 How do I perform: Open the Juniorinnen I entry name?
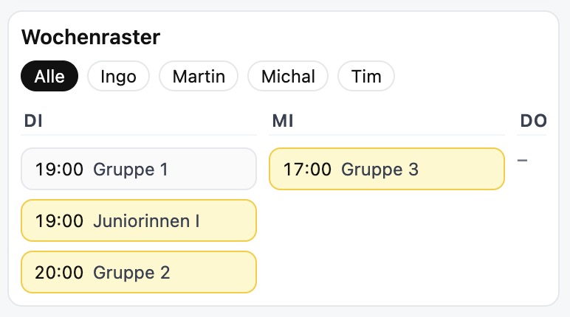[x=146, y=220]
